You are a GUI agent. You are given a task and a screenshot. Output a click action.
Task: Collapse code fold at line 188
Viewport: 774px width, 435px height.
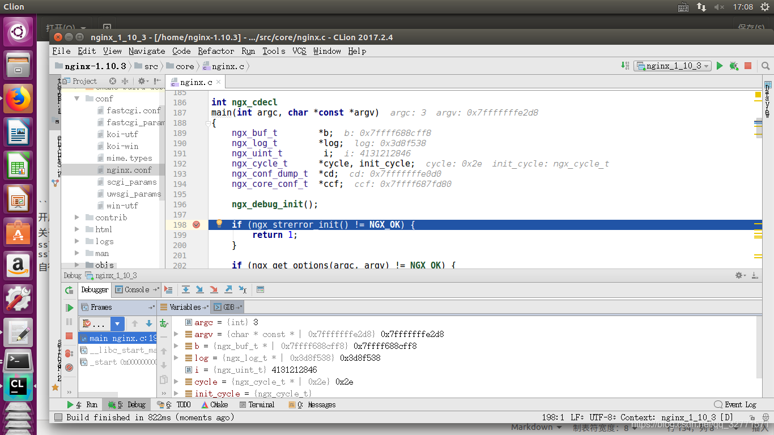coord(207,123)
